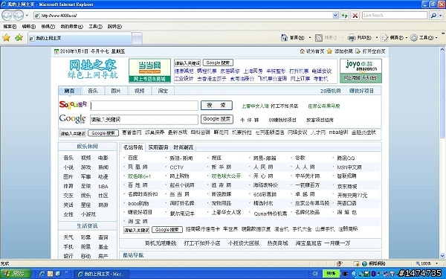The image size is (446, 279).
Task: Expand the address bar history dropdown
Action: point(335,16)
